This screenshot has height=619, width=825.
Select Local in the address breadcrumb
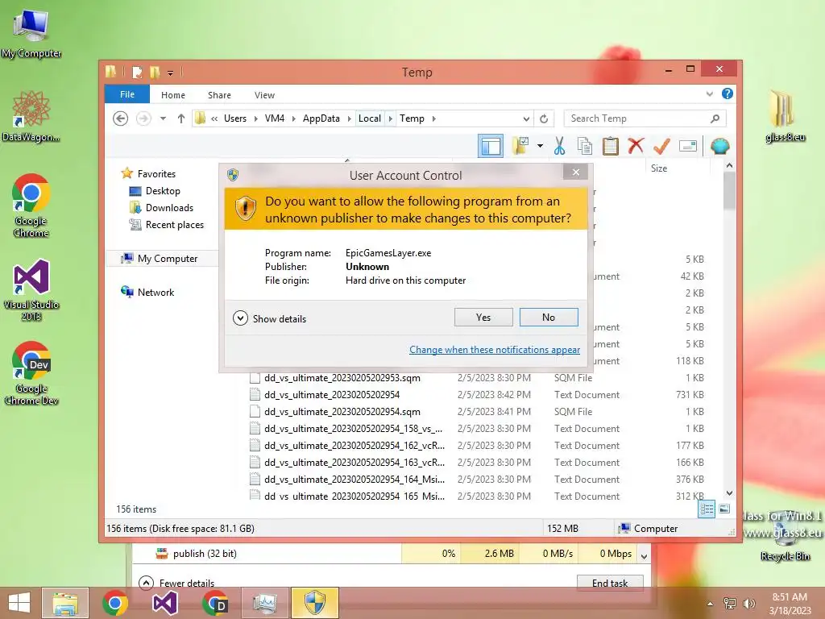point(369,118)
